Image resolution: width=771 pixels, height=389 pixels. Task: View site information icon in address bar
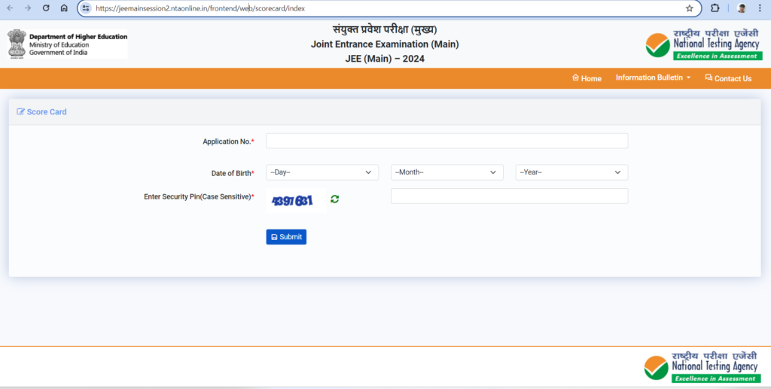[x=86, y=8]
